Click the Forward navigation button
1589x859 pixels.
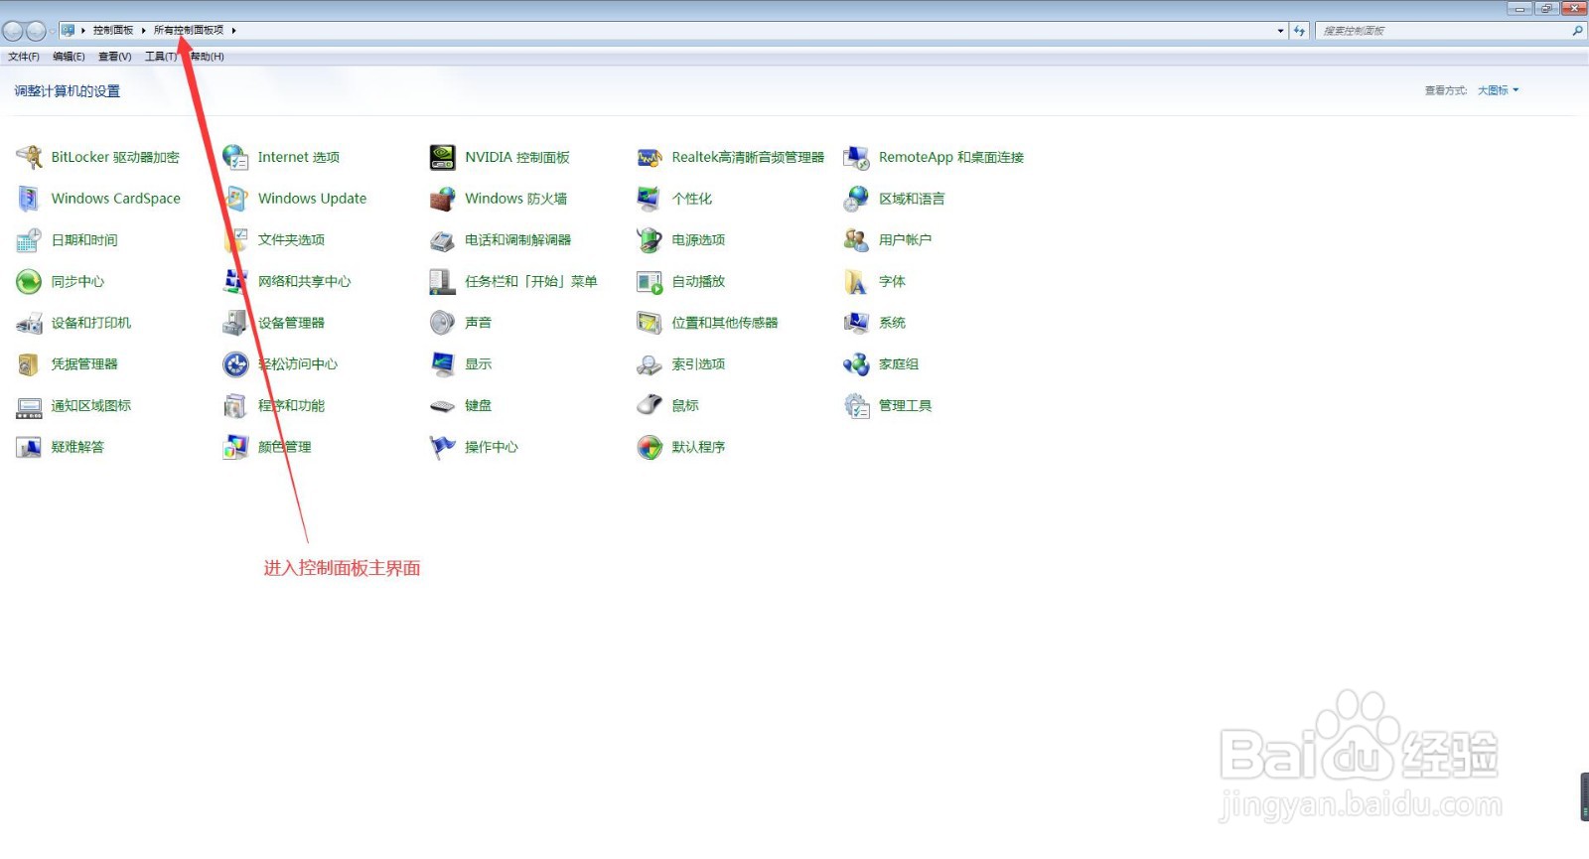(x=36, y=31)
